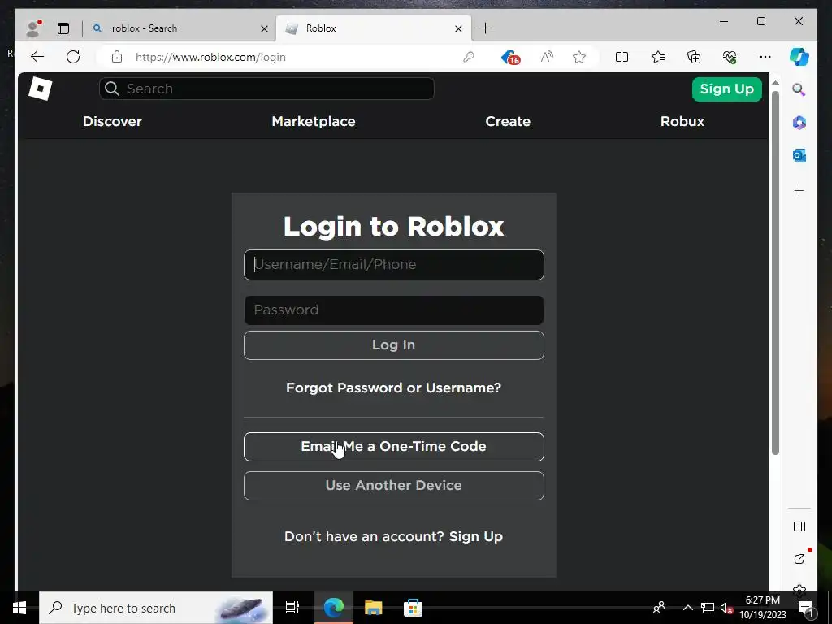Add a sidebar app with plus icon
Viewport: 832px width, 624px height.
(x=799, y=190)
